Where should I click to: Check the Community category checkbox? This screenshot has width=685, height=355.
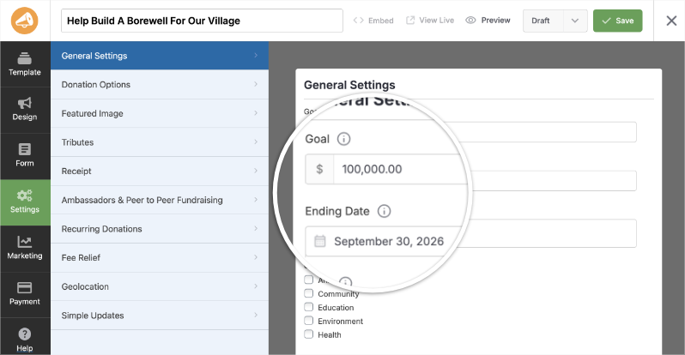309,293
